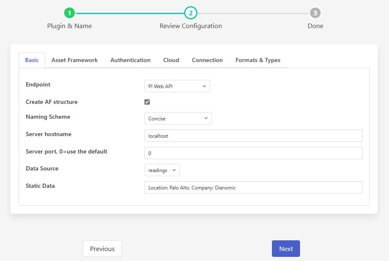
Task: Click into the Server port input field
Action: pyautogui.click(x=253, y=153)
